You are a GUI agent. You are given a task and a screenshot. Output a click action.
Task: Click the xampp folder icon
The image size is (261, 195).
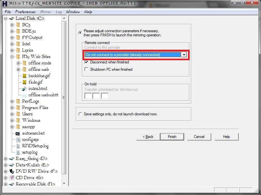coord(18,127)
